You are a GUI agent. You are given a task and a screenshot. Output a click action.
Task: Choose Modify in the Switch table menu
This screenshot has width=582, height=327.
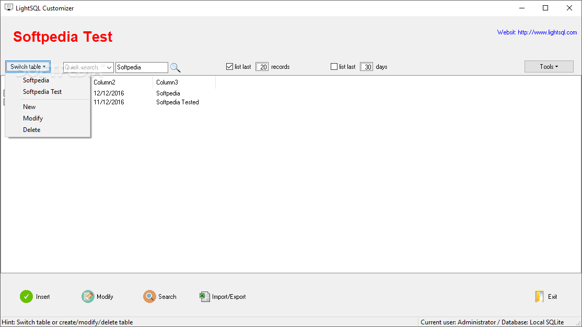click(x=33, y=118)
